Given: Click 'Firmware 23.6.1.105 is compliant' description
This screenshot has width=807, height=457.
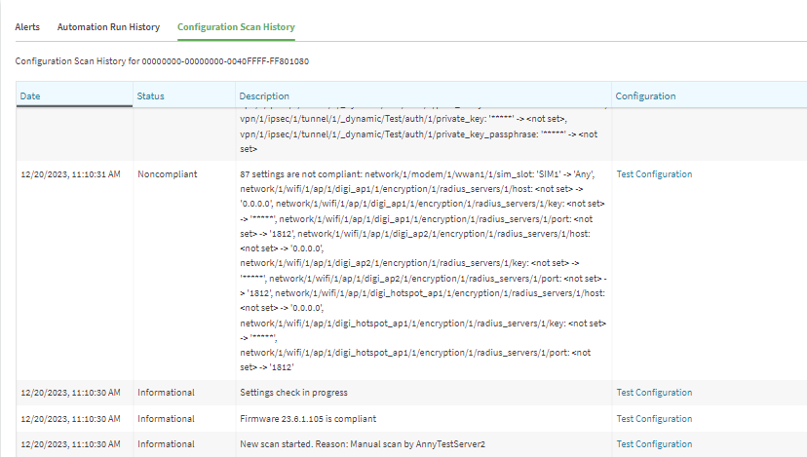Looking at the screenshot, I should point(308,419).
